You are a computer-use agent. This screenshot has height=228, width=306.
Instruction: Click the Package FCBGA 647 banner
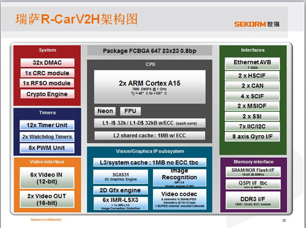(x=150, y=51)
